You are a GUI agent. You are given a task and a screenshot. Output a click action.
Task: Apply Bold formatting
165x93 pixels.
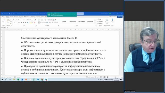14,22
